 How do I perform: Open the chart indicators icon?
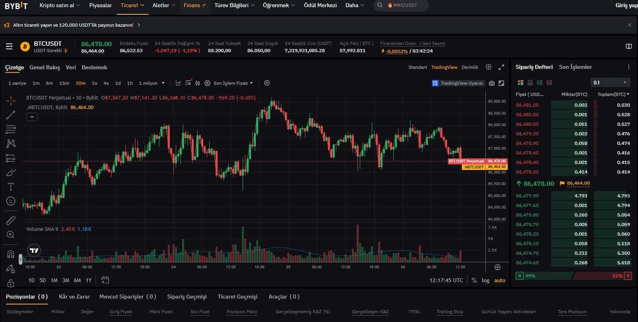click(178, 83)
